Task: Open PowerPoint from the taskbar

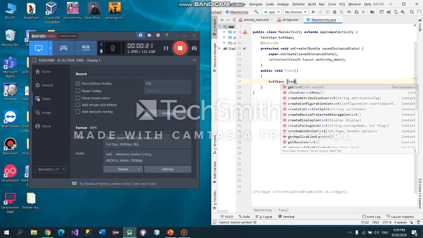Action: [x=170, y=233]
